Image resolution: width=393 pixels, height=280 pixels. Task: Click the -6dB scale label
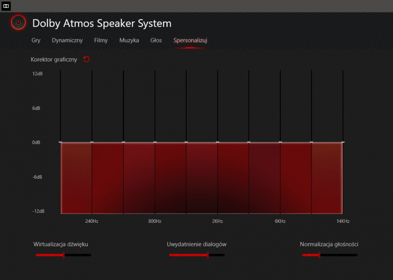coord(37,177)
